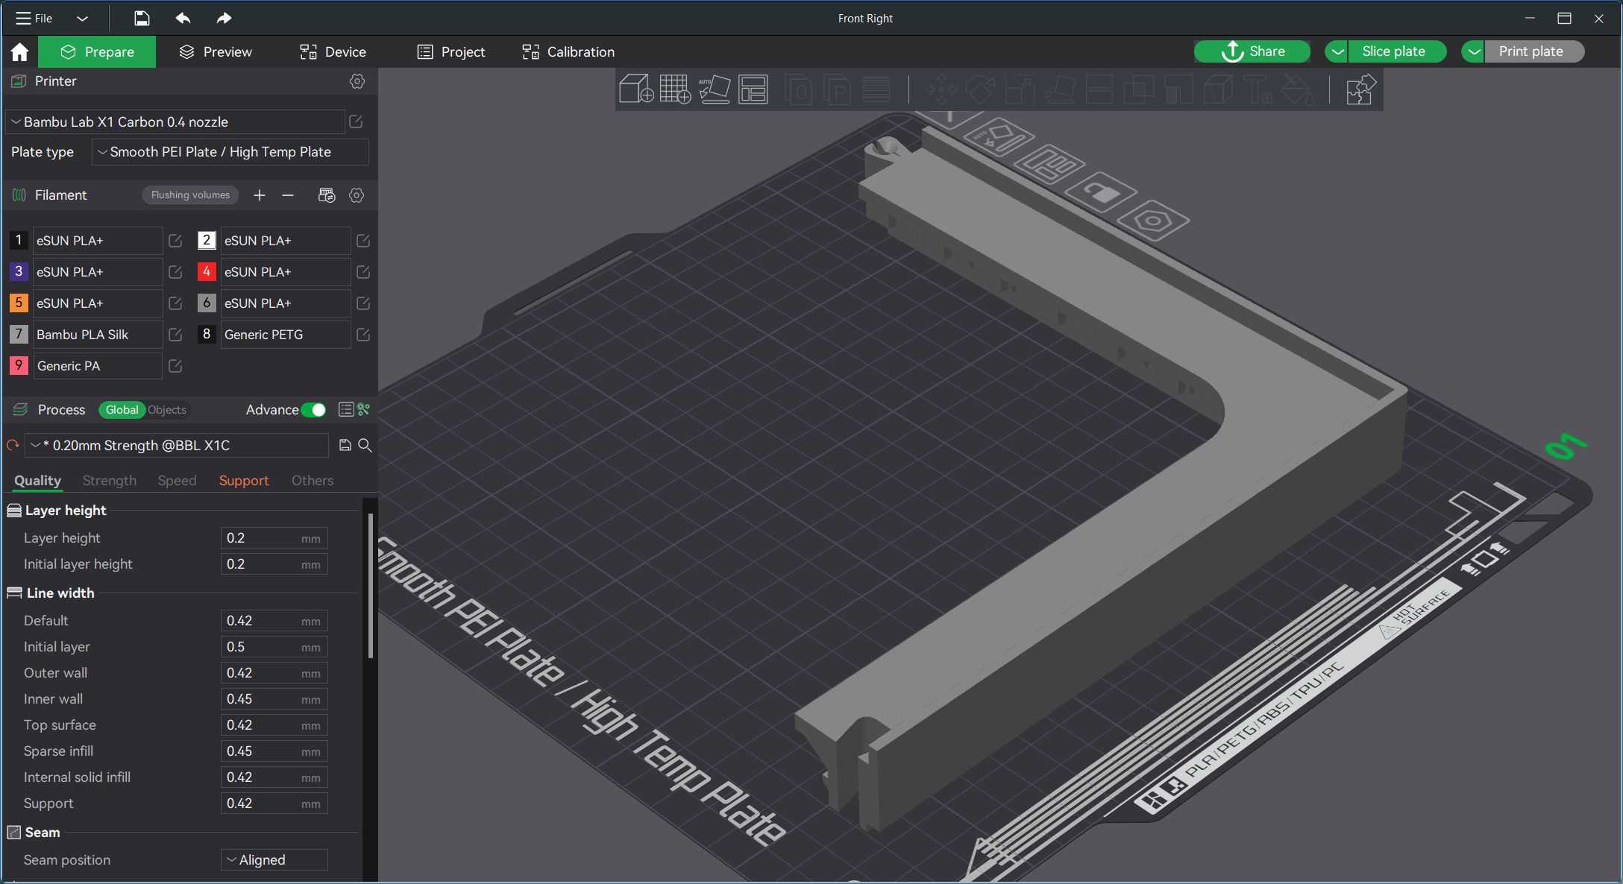Search process settings with magnifier icon

click(x=365, y=445)
